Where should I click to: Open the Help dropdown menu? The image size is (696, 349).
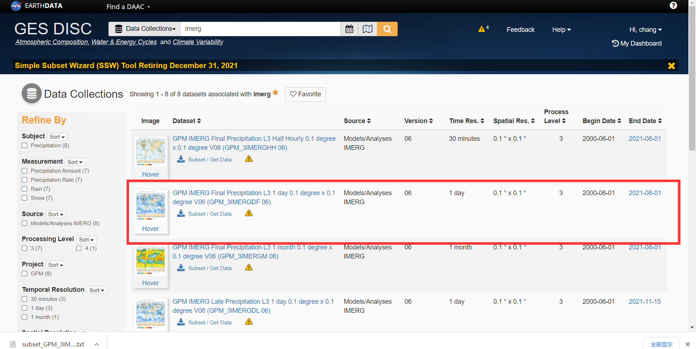point(562,30)
